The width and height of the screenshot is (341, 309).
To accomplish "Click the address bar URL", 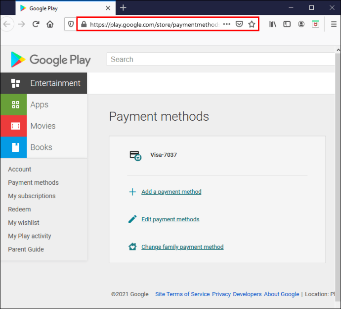I will click(155, 25).
